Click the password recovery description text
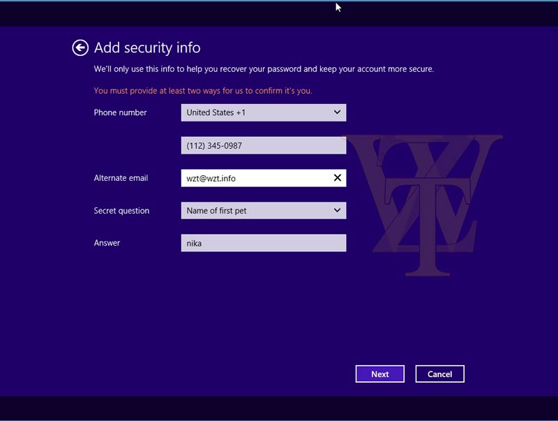The height and width of the screenshot is (421, 558). click(264, 69)
